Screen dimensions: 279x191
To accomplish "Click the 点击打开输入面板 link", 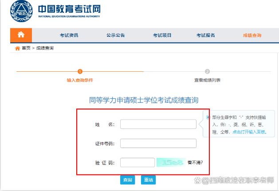I will coord(249,132).
